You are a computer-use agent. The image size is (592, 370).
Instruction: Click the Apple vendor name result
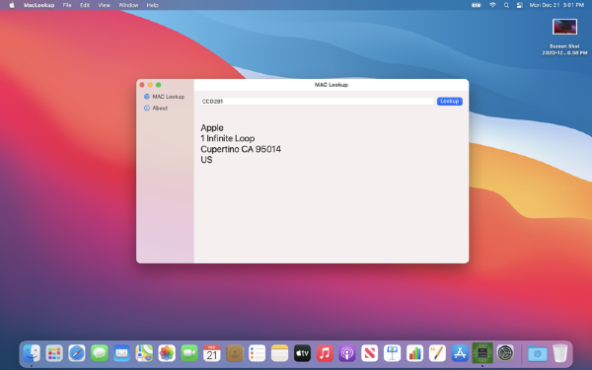click(x=212, y=127)
